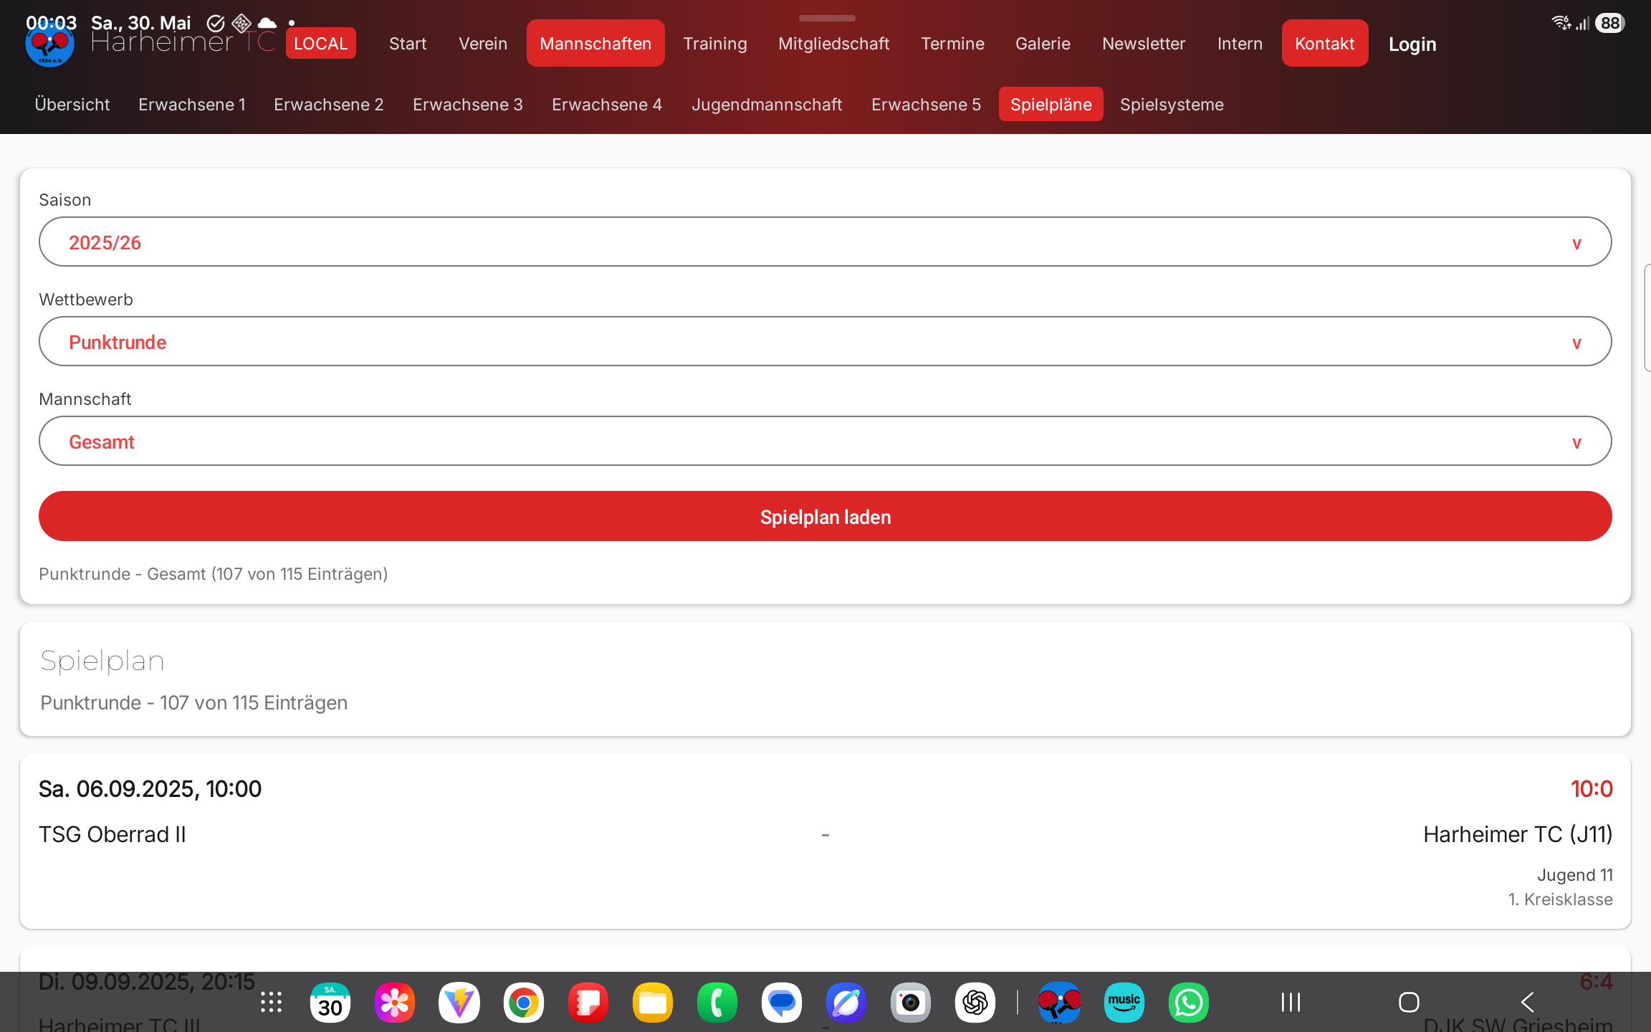The width and height of the screenshot is (1651, 1032).
Task: Click the red Spielplan laden button
Action: [825, 516]
